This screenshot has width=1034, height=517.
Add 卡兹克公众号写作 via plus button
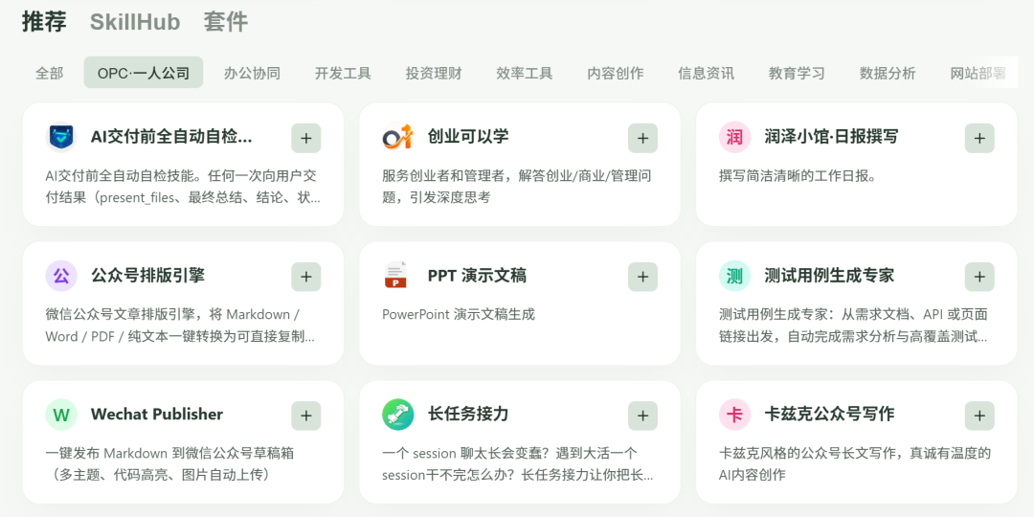[x=979, y=416]
